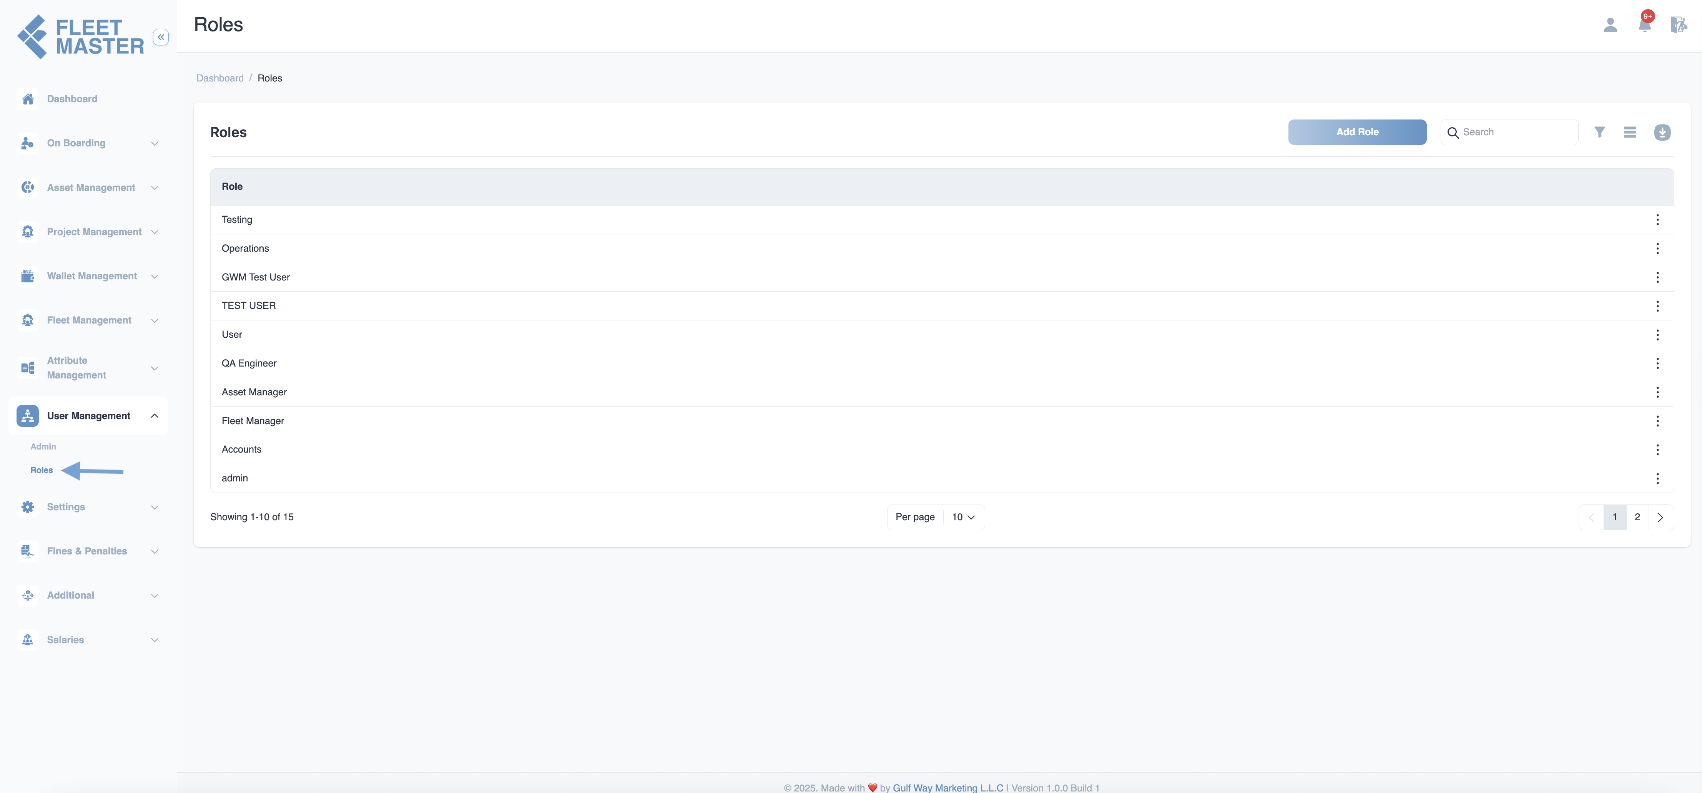Select the 'Accounts' role row text
The height and width of the screenshot is (793, 1702).
(x=241, y=450)
